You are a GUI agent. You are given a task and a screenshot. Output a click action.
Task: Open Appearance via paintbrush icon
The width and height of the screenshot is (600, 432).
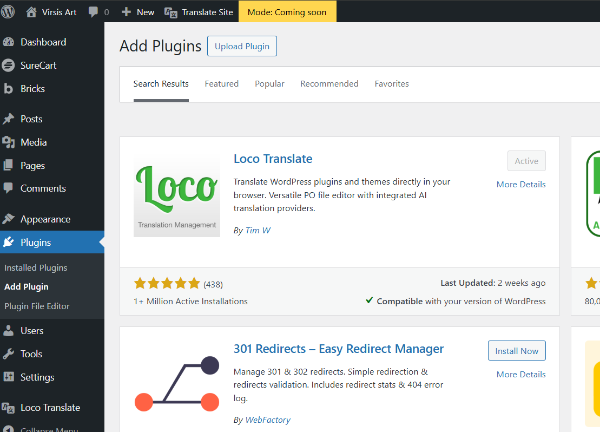coord(8,219)
